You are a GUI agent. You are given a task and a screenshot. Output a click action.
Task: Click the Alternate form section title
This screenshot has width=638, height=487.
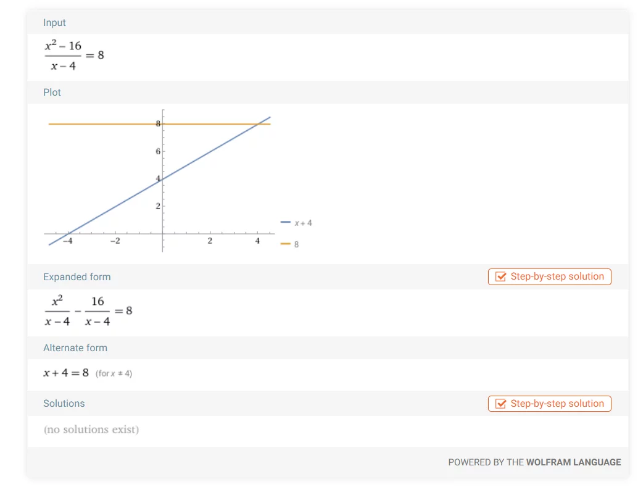(75, 348)
